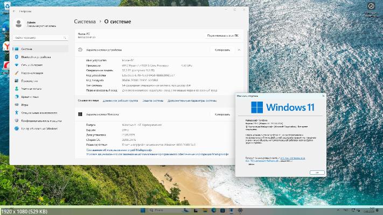Click the search magnifier in the settings search box
Viewport: 383px width, 215px height.
[x=65, y=38]
